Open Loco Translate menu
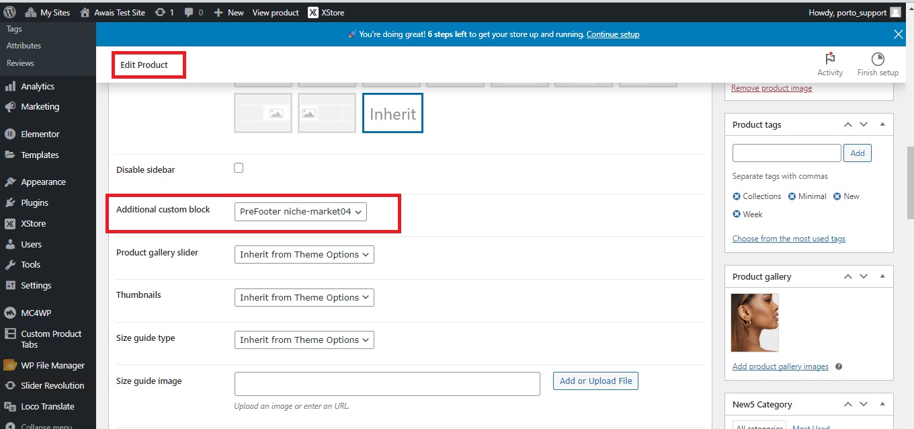Viewport: 914px width, 429px height. (x=48, y=407)
